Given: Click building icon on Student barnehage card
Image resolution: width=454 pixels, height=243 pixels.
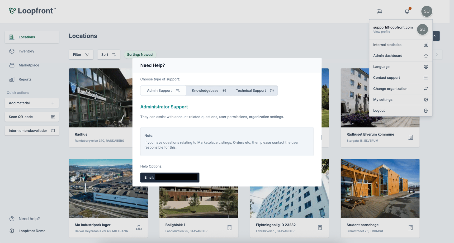Looking at the screenshot, I should tap(410, 228).
